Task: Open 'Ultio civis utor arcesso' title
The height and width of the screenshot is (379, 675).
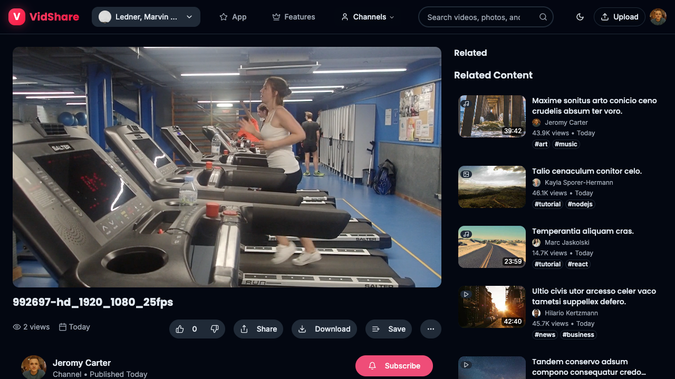Action: click(x=594, y=296)
